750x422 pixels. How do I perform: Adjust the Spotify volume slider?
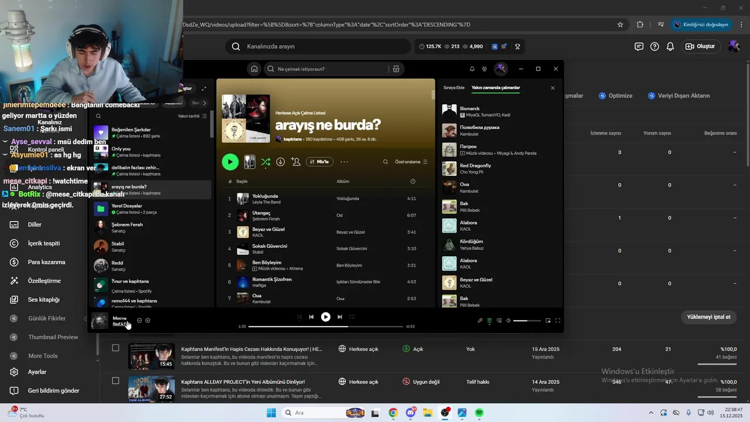(x=527, y=321)
